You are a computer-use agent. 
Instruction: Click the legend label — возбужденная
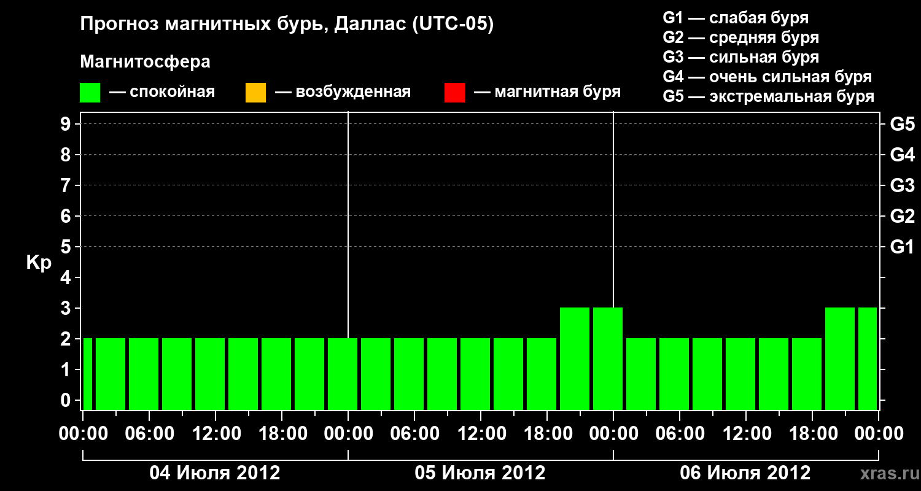pos(343,92)
